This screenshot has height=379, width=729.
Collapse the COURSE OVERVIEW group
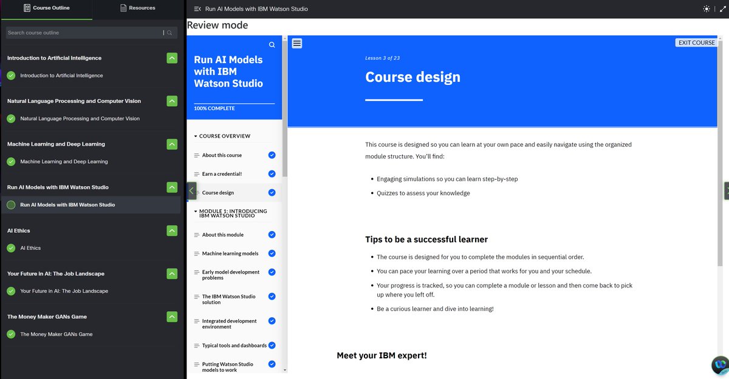222,136
